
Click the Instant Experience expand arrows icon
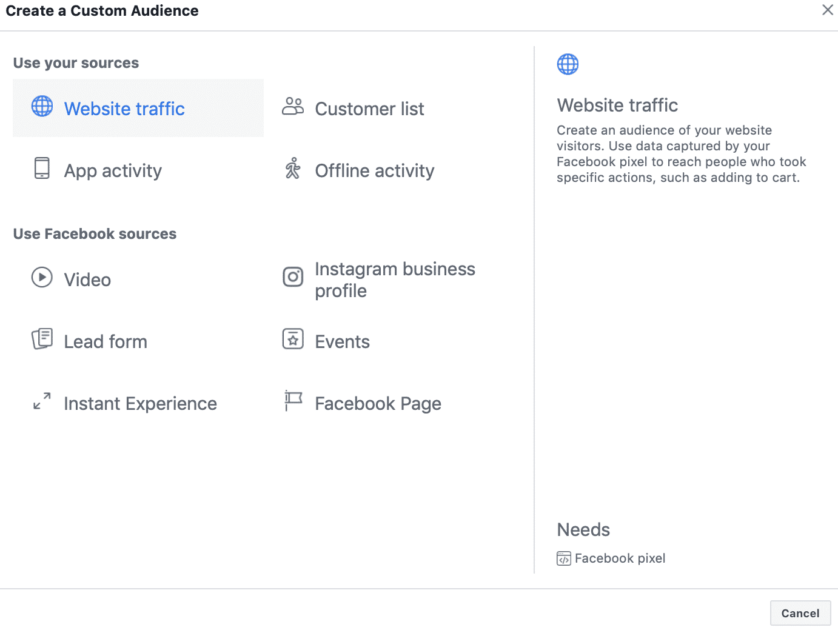click(42, 401)
